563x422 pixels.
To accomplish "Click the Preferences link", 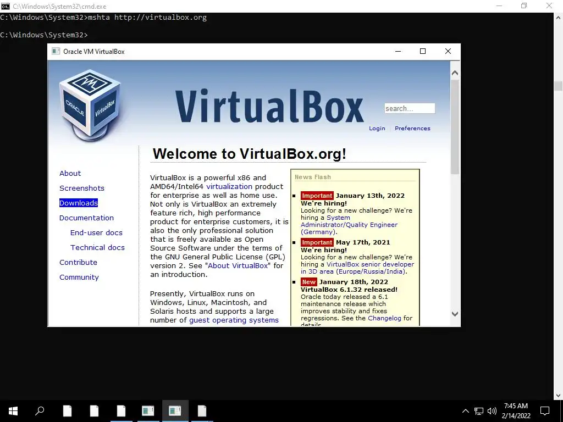I will pyautogui.click(x=412, y=129).
